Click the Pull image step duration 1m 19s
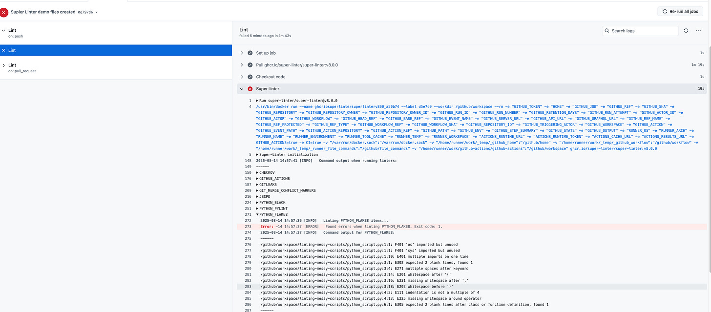 (x=699, y=65)
